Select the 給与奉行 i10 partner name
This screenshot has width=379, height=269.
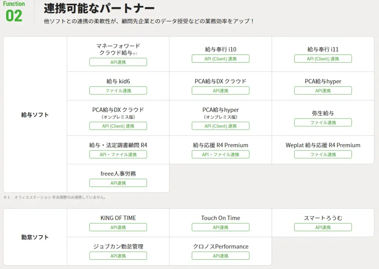click(x=221, y=49)
